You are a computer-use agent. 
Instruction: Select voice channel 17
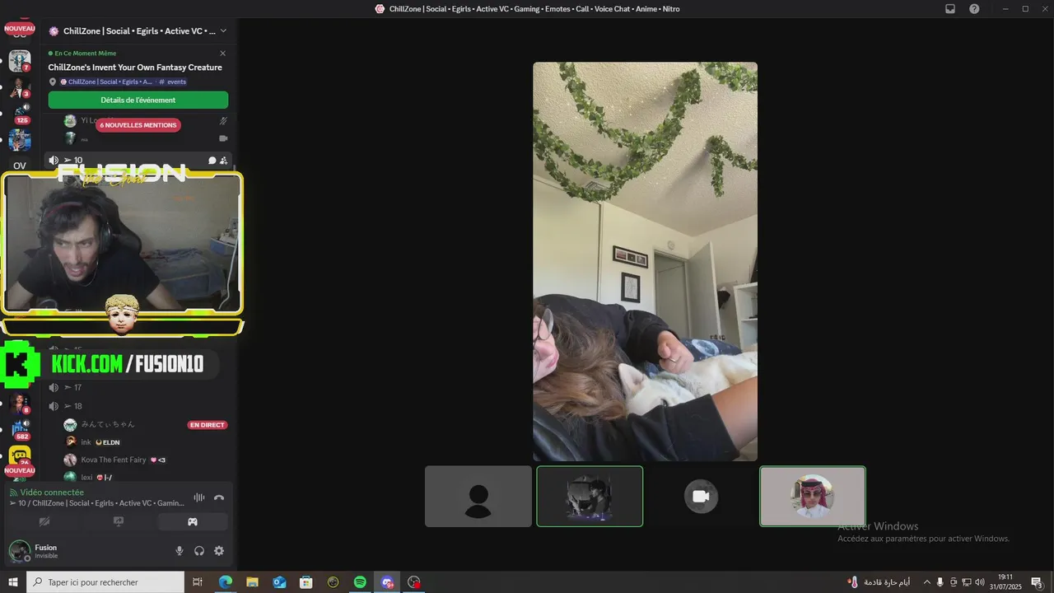click(x=138, y=387)
